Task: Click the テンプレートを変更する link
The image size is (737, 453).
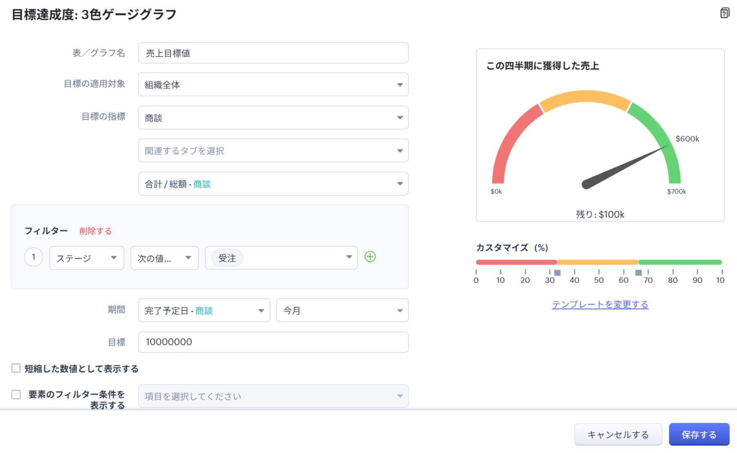Action: pyautogui.click(x=600, y=304)
